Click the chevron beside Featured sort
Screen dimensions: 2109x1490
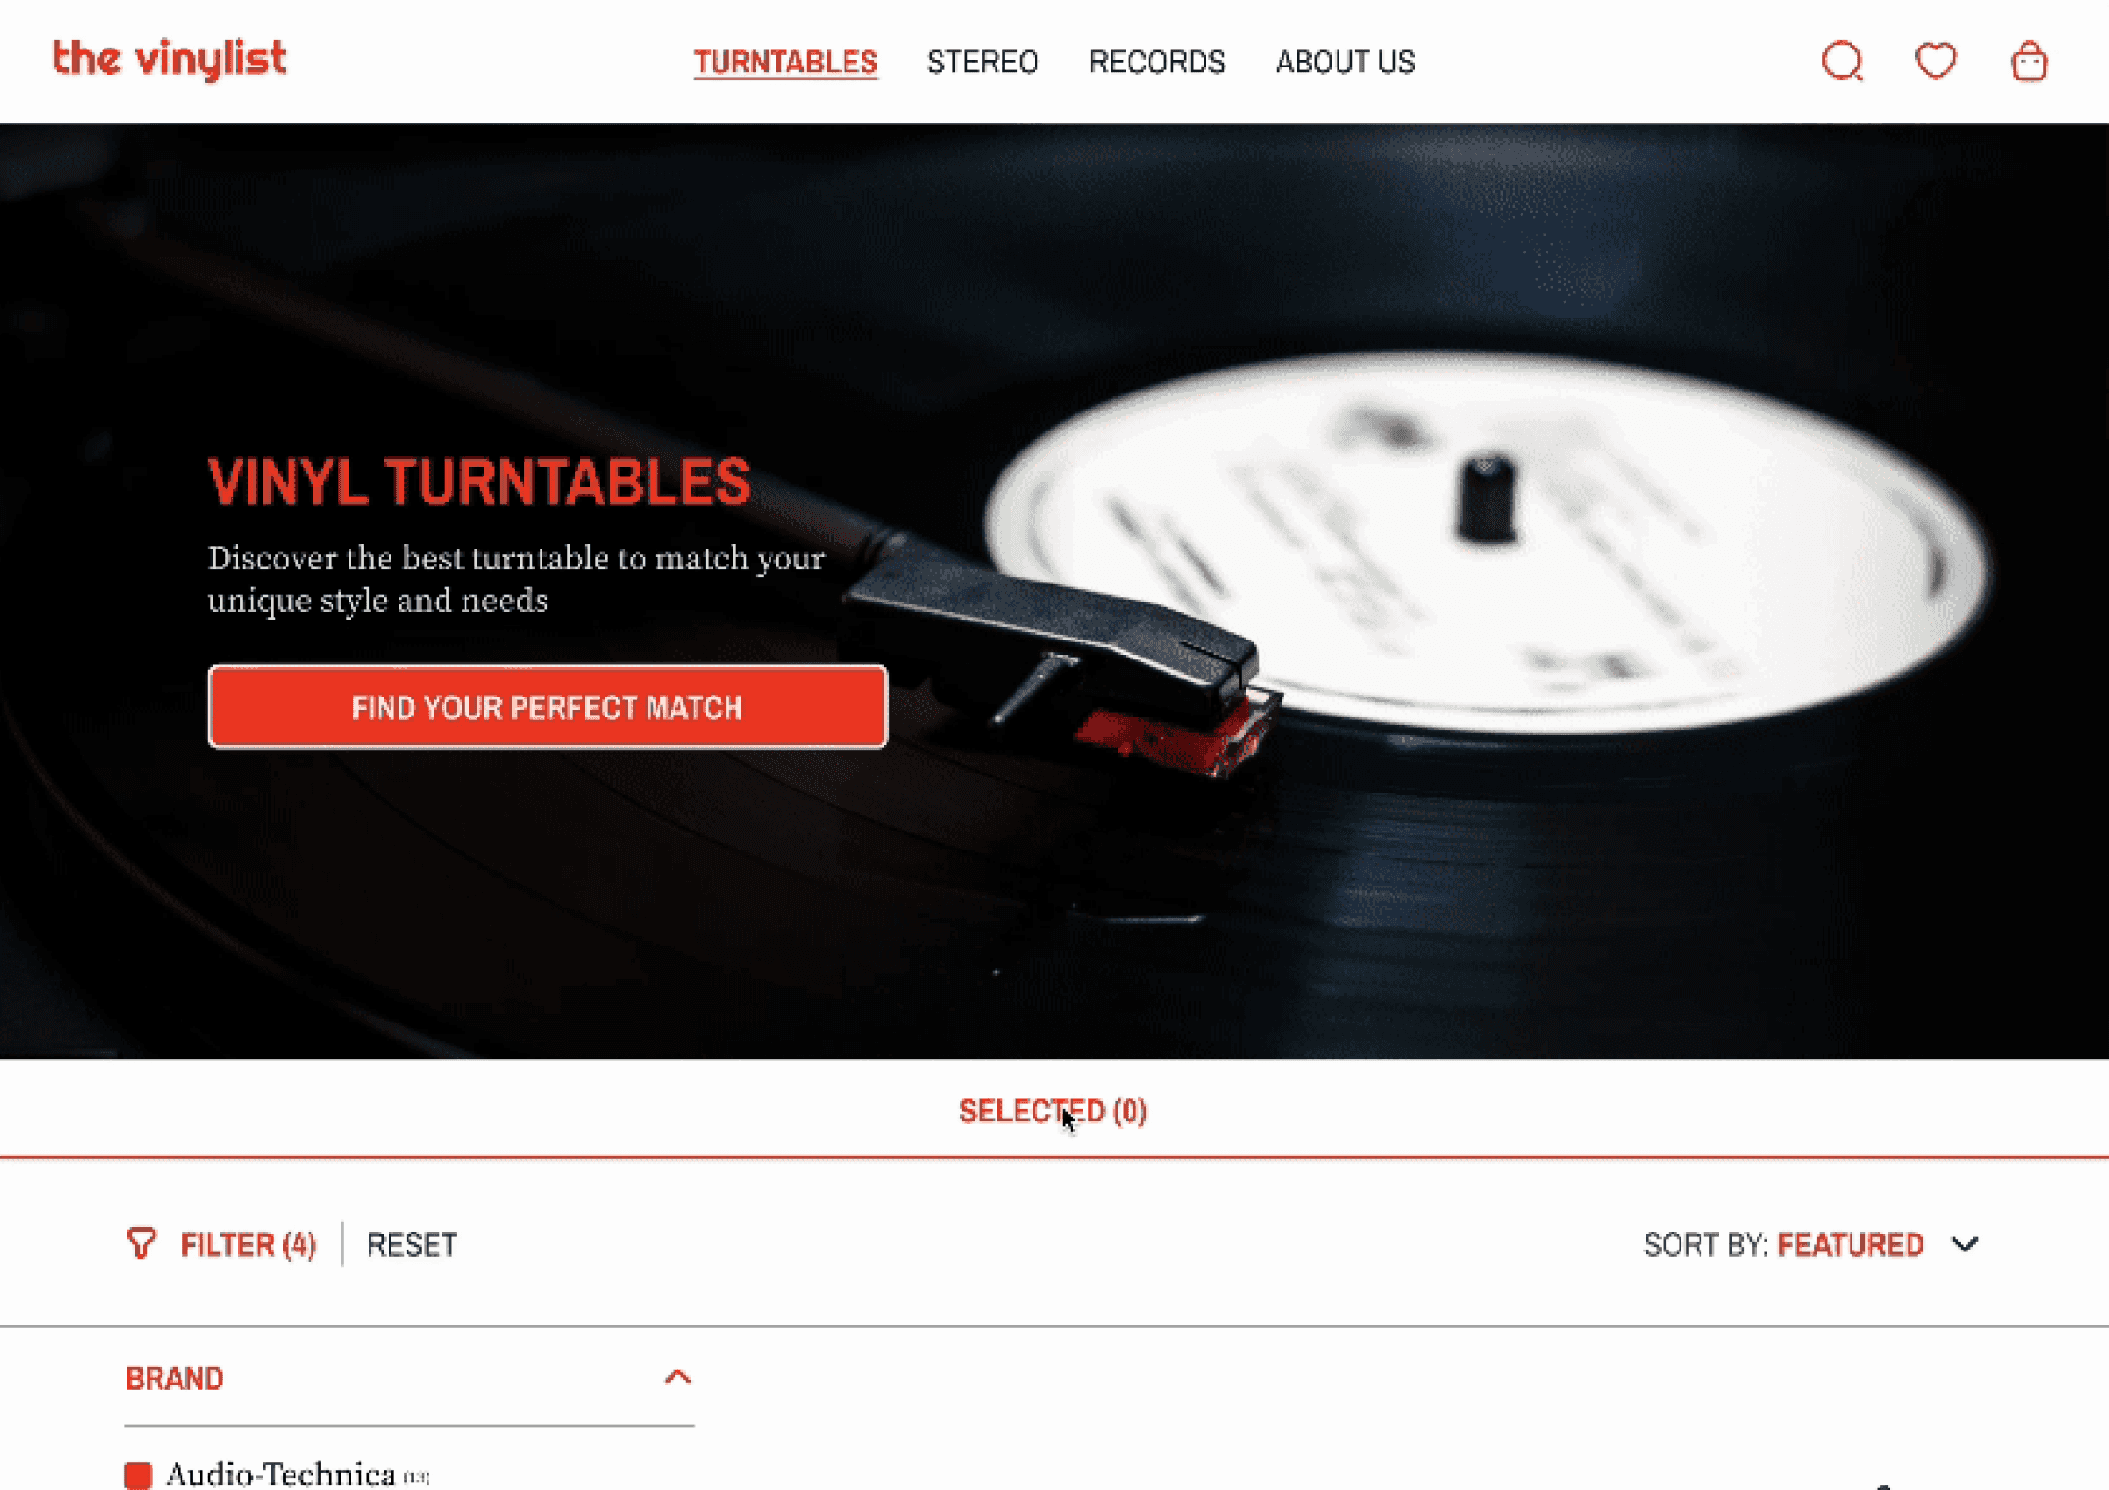click(1965, 1244)
